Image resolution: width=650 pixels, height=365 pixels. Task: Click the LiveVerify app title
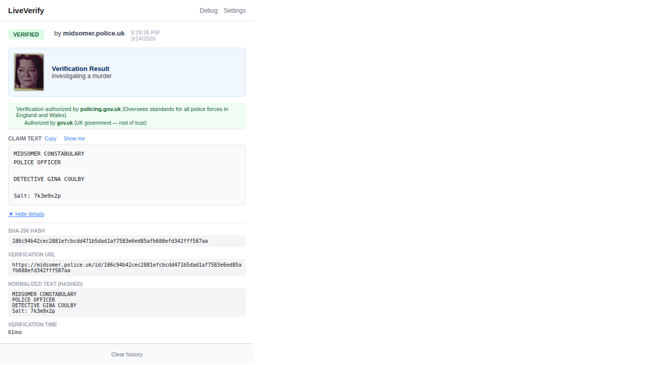pos(26,10)
